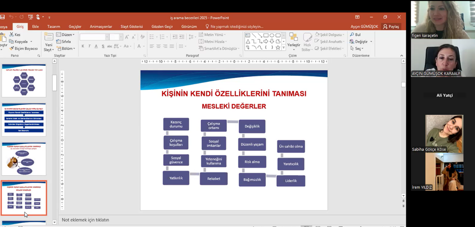475x227 pixels.
Task: Pick the text box shape in gallery
Action: [x=248, y=35]
